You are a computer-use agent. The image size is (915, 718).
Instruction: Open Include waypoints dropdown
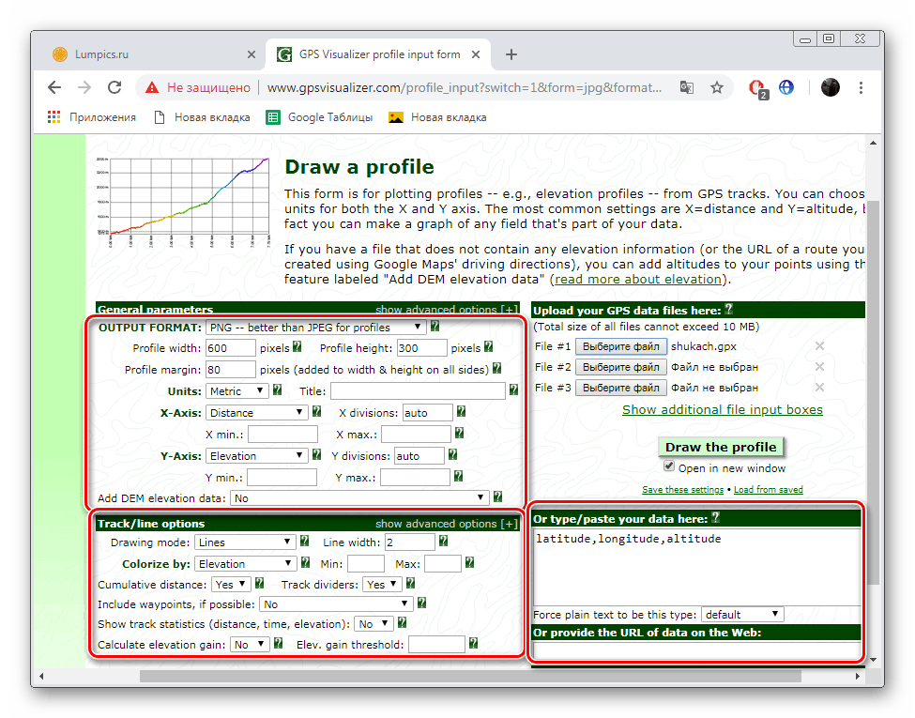(337, 604)
